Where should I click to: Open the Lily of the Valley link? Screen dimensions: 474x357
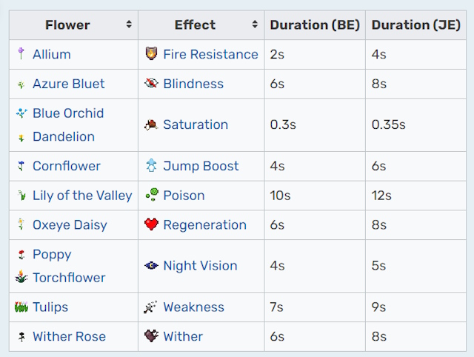82,196
